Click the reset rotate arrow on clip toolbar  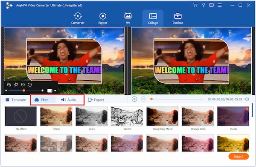pyautogui.click(x=30, y=85)
